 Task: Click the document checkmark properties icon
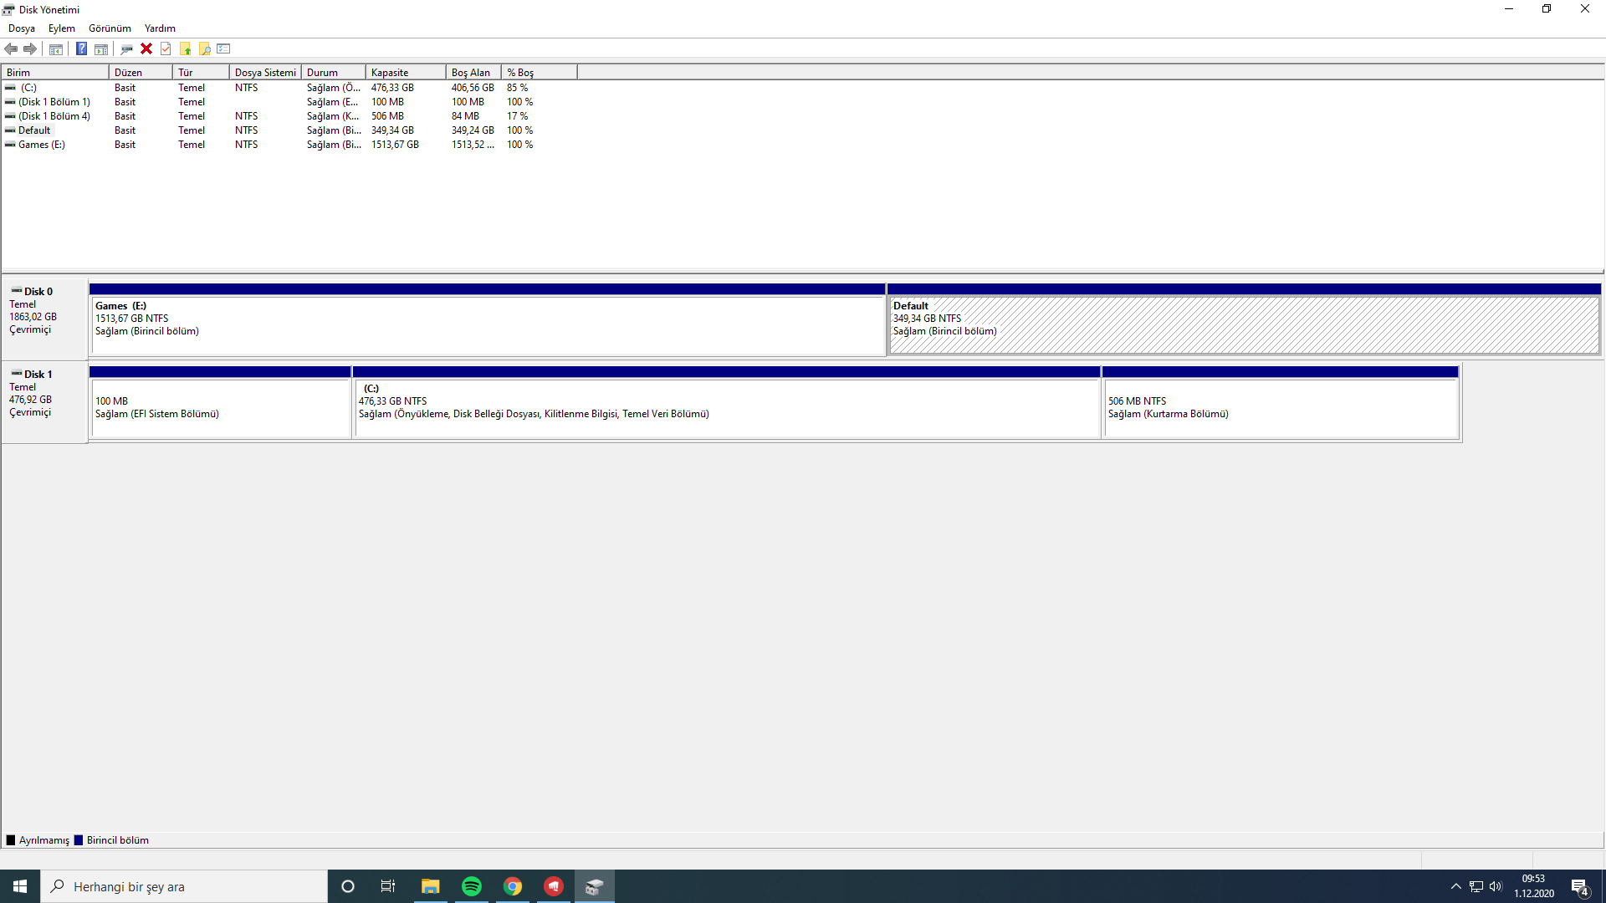click(x=166, y=48)
